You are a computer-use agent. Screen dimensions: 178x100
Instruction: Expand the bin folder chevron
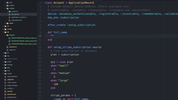pos(3,26)
